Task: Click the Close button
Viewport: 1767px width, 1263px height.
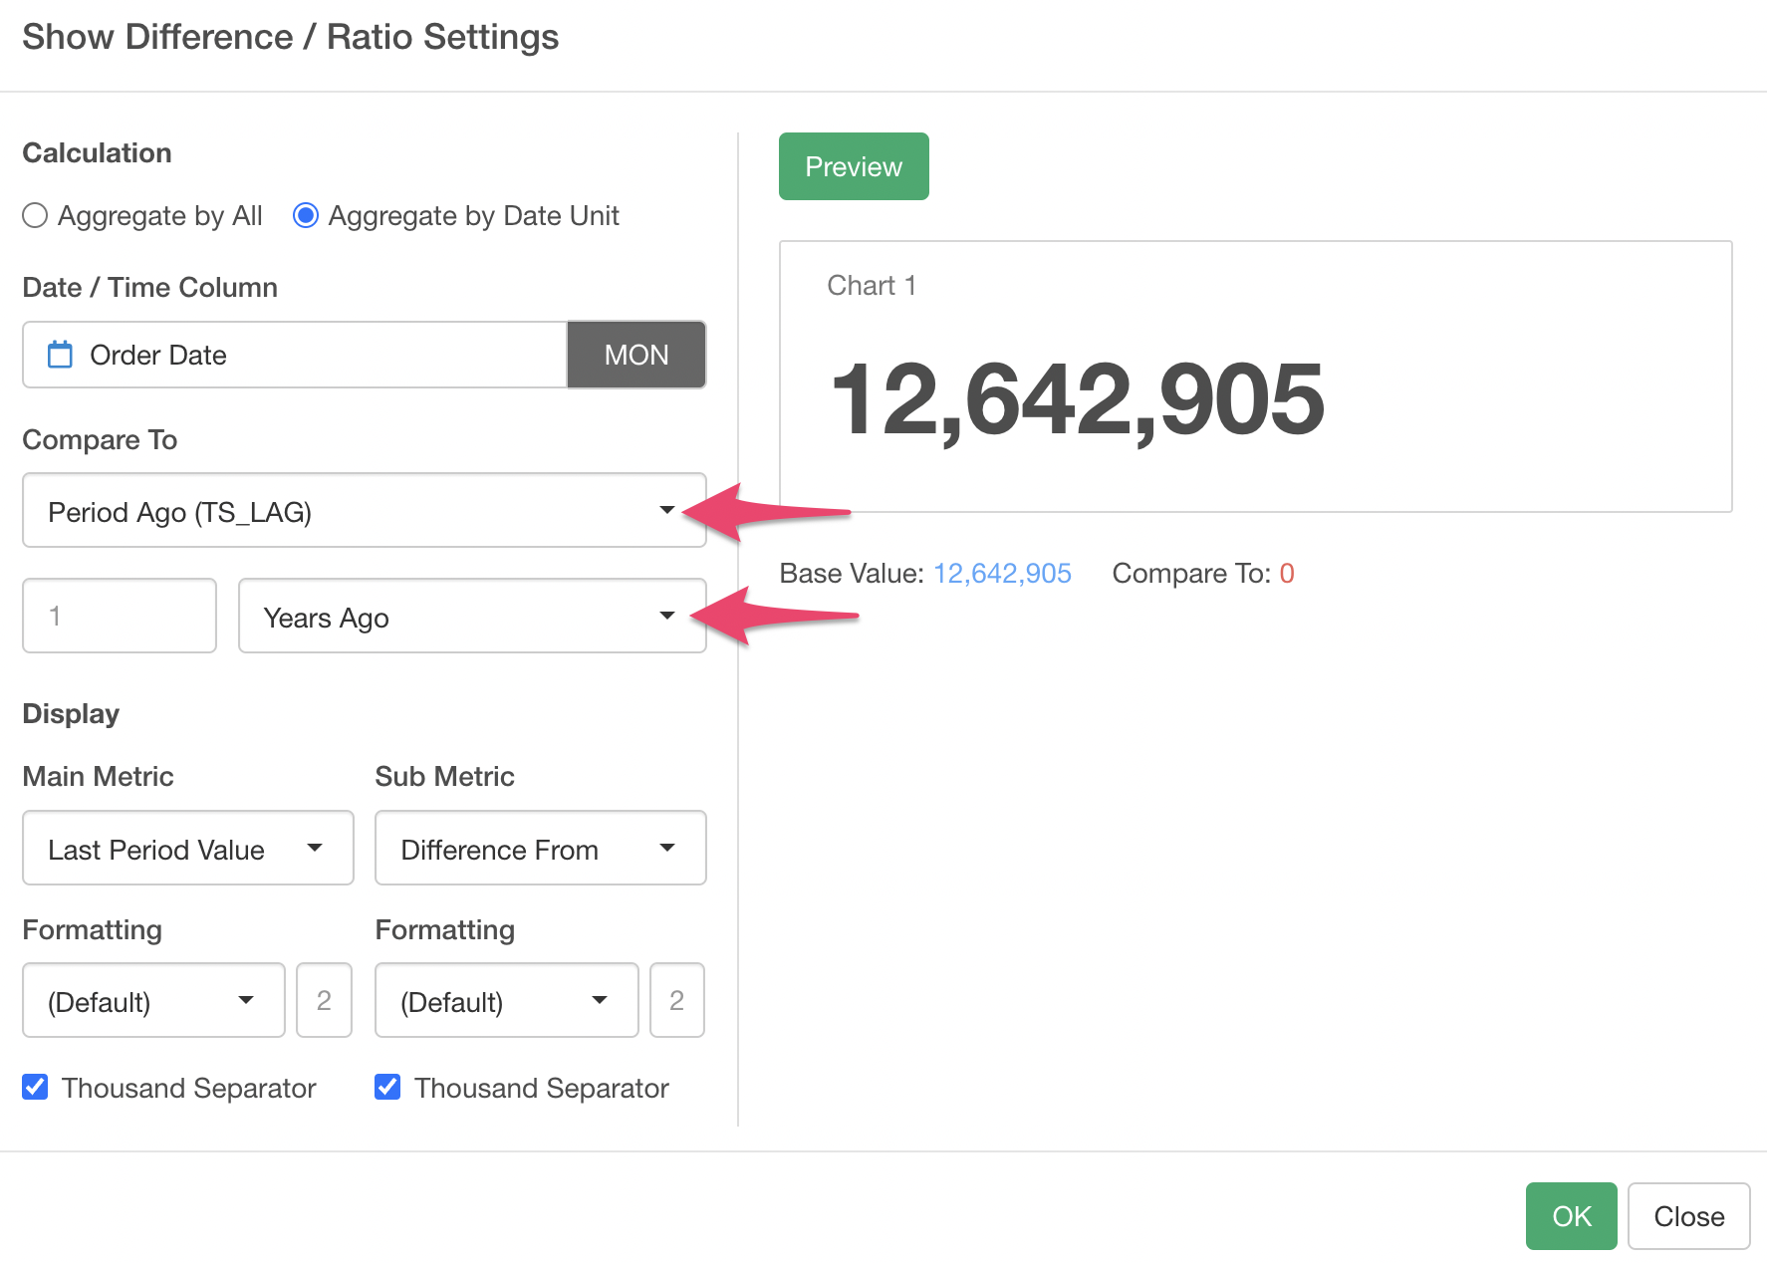Action: (x=1687, y=1216)
